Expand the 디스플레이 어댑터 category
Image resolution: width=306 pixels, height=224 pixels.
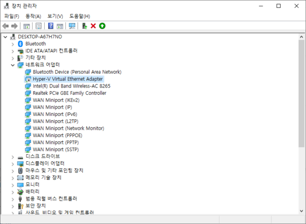coord(13,164)
